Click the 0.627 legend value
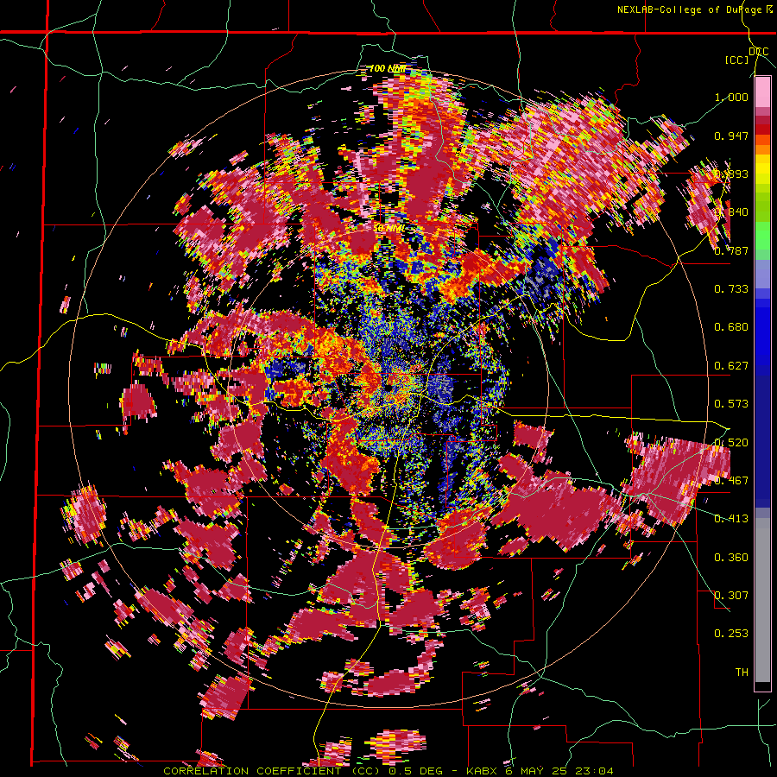Viewport: 777px width, 777px height. (x=731, y=366)
